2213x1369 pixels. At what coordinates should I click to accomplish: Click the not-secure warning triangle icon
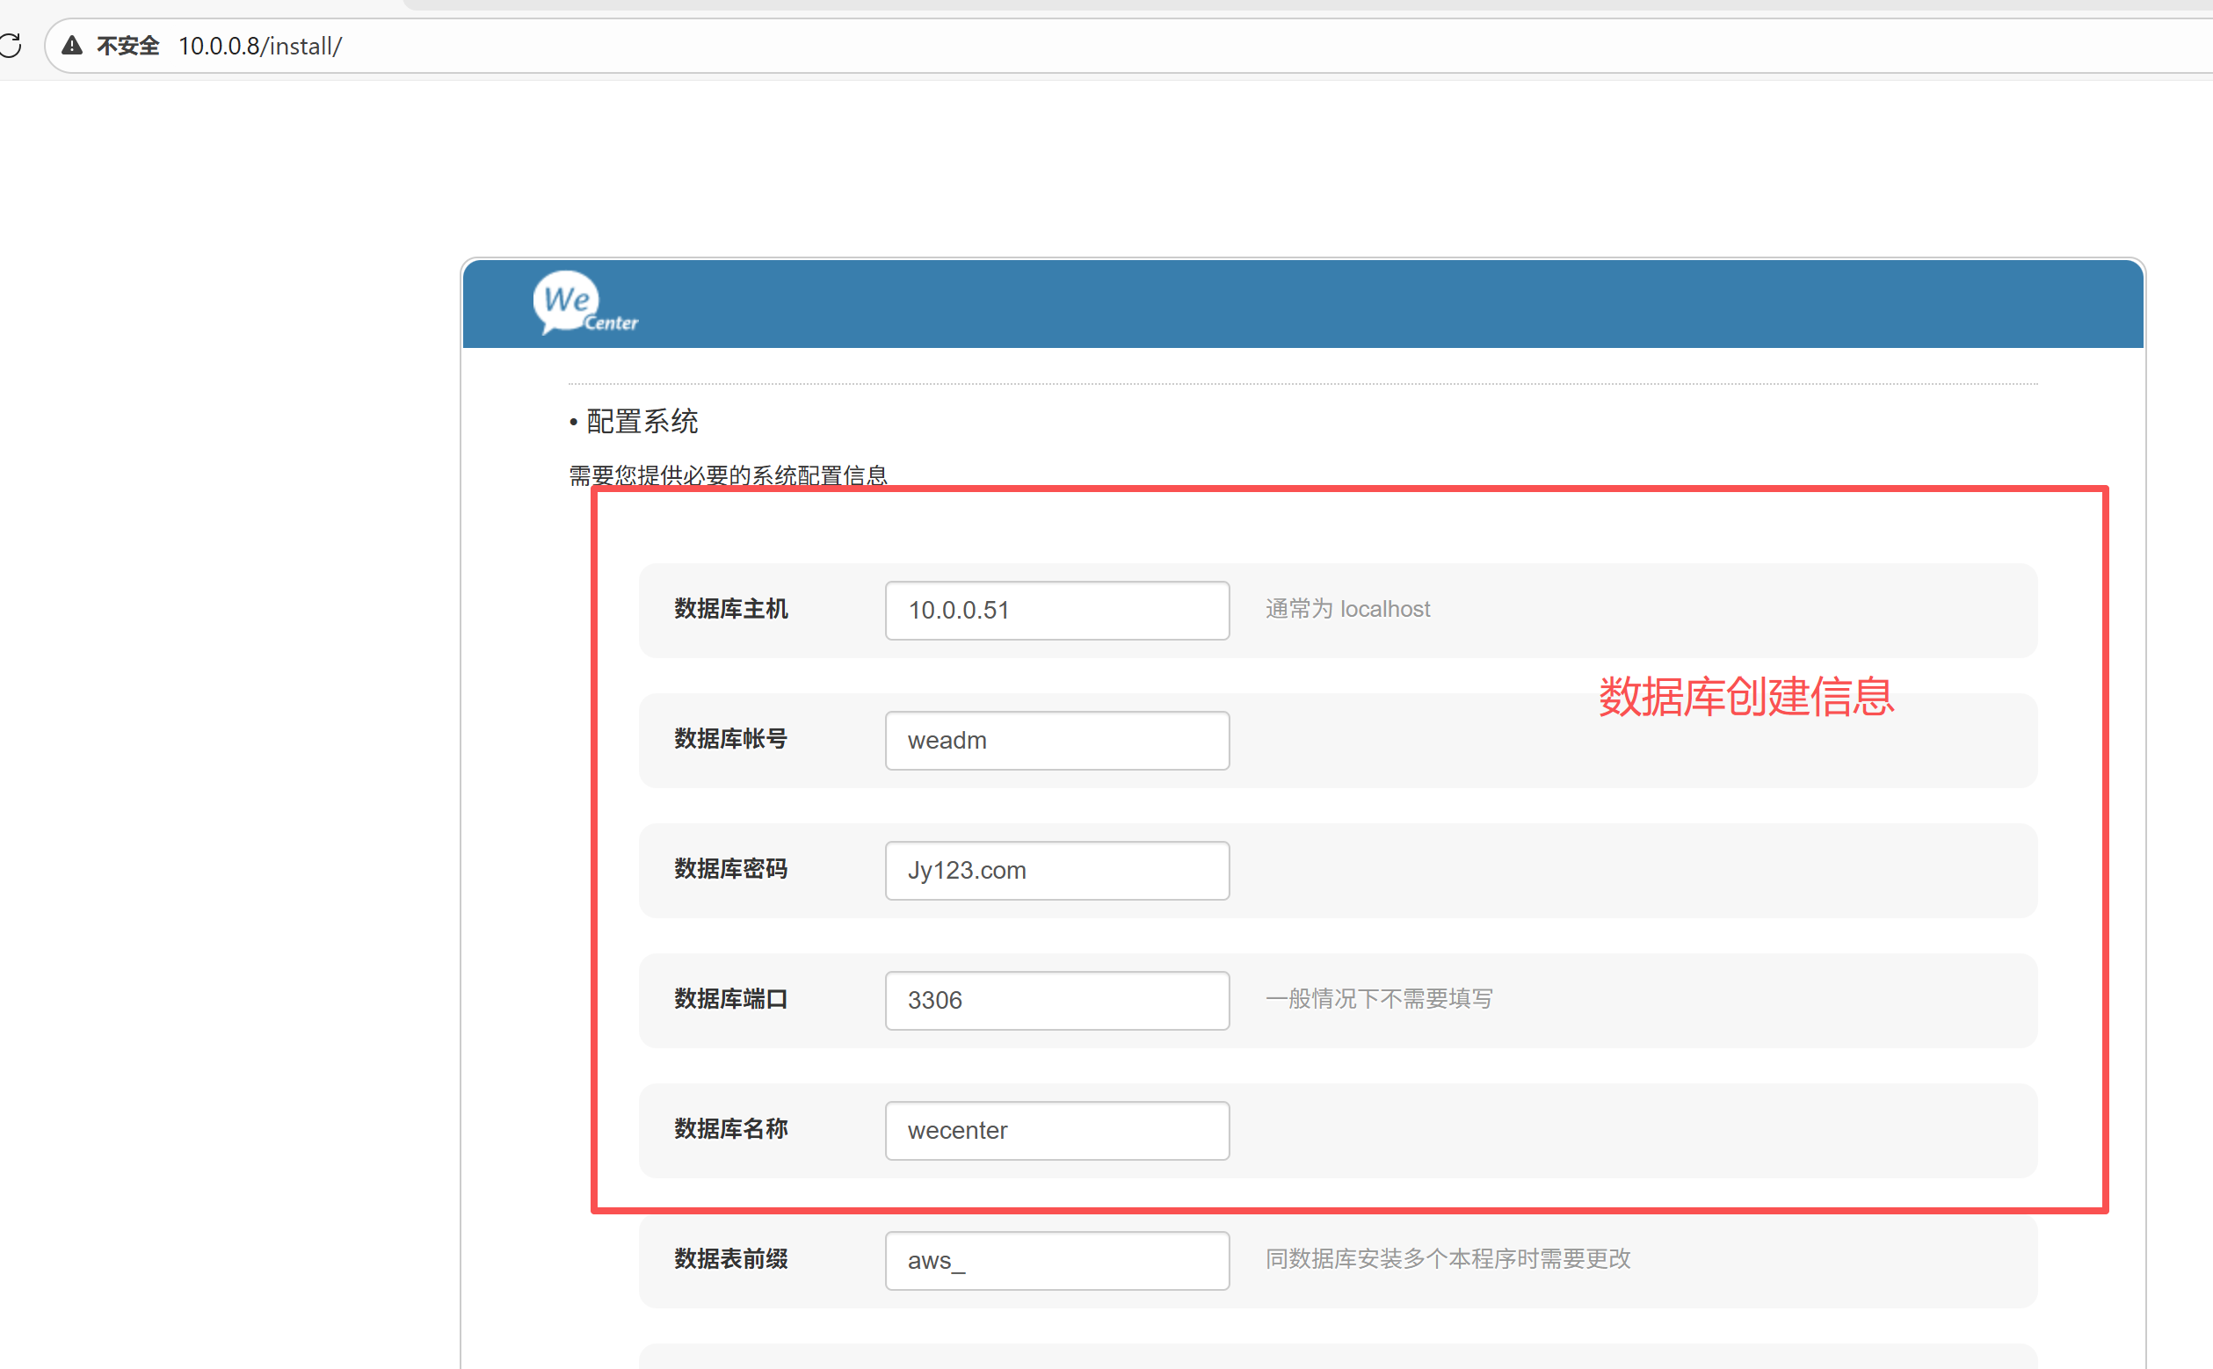pyautogui.click(x=72, y=46)
